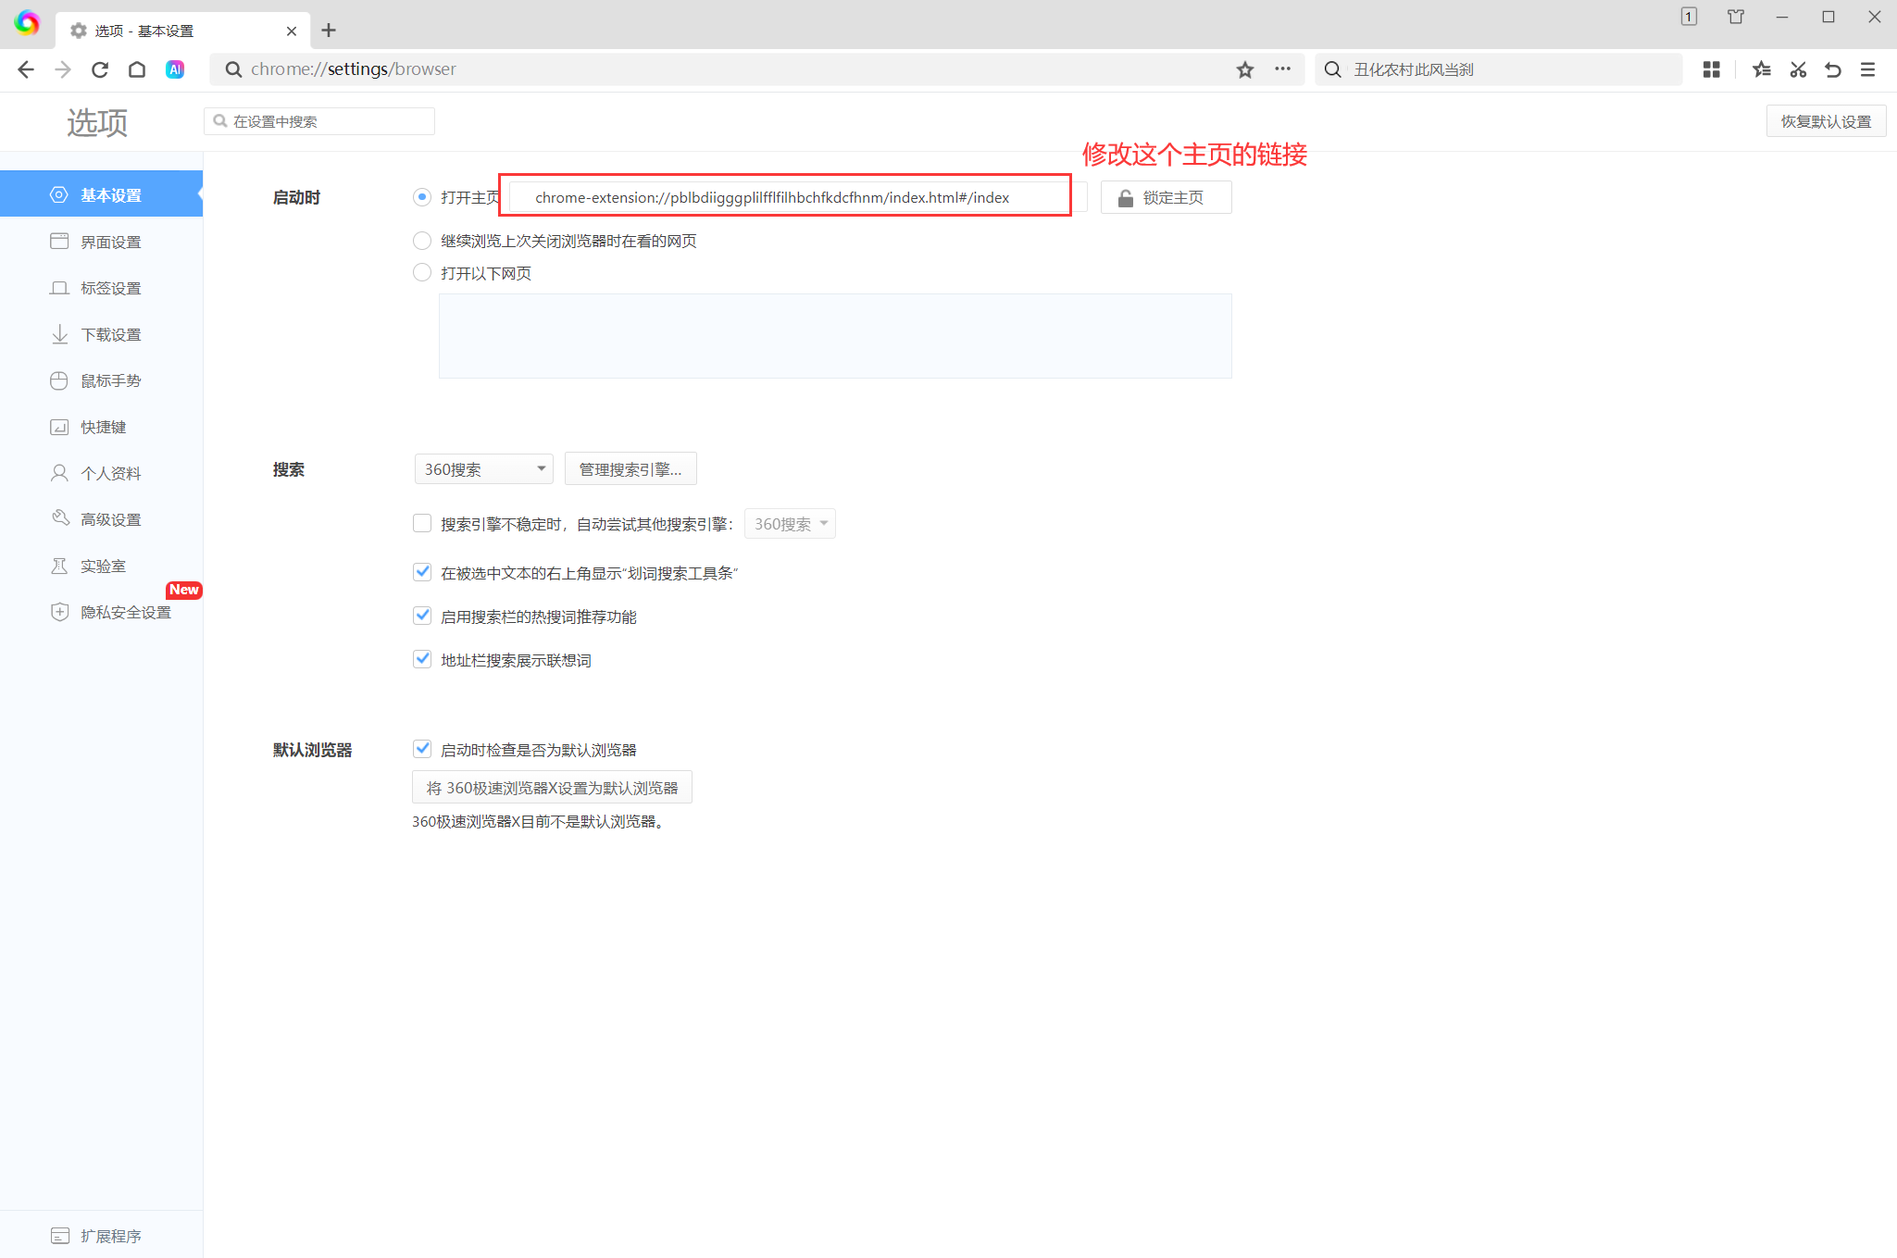
Task: Open the extensions grid icon
Action: (x=1711, y=69)
